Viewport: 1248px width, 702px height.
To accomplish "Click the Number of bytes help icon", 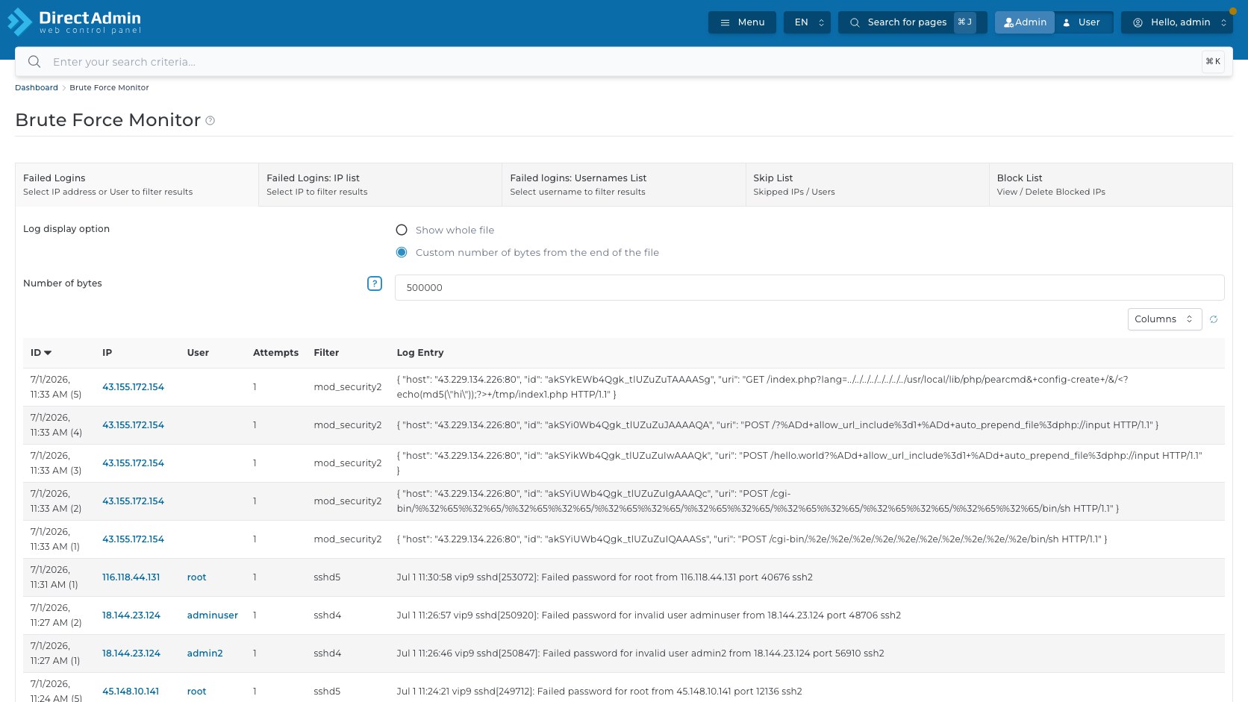I will [x=375, y=283].
